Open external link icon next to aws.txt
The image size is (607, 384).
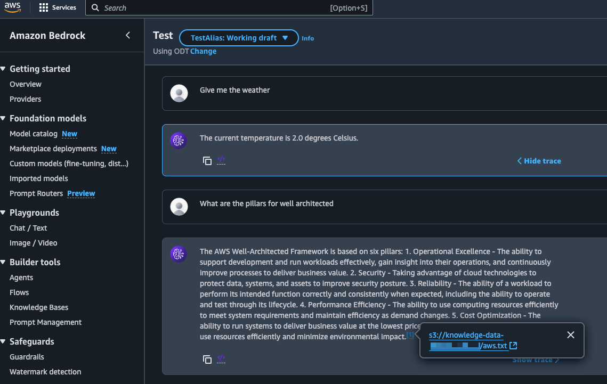click(x=513, y=345)
